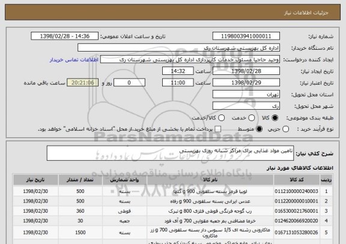Click unit جعبه in row 4
346x244 pixels.
[124, 221]
